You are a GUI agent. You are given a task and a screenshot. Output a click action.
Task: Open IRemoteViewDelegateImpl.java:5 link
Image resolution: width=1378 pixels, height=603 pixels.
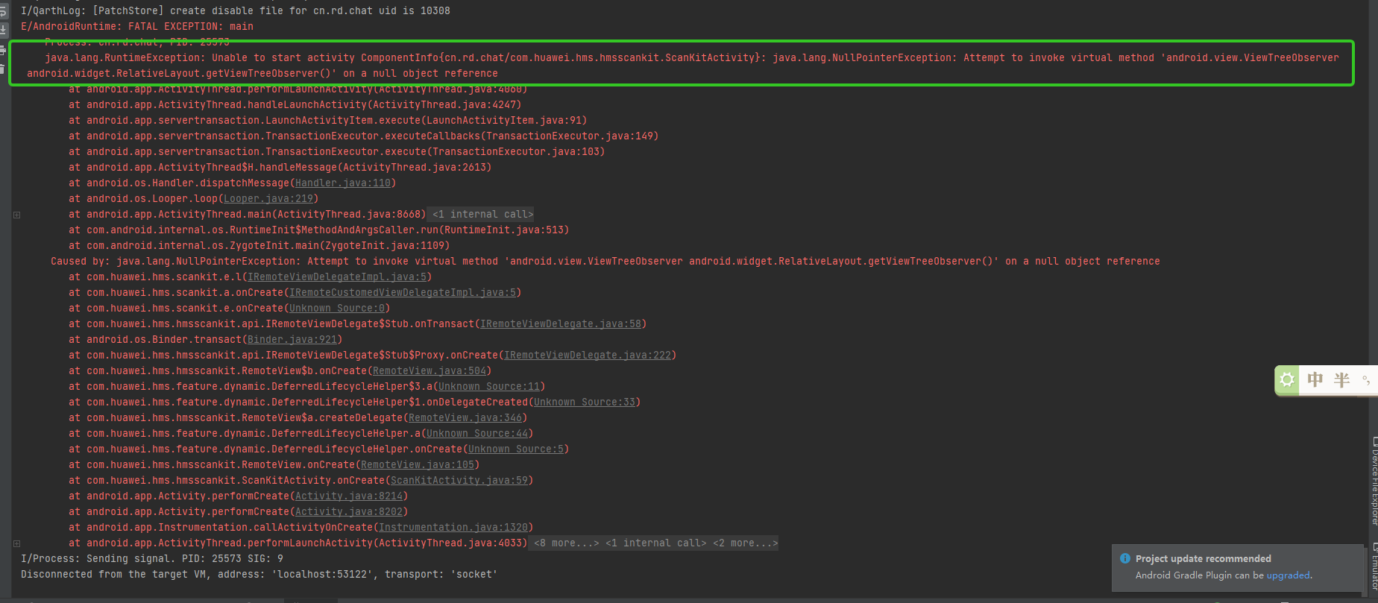(337, 277)
